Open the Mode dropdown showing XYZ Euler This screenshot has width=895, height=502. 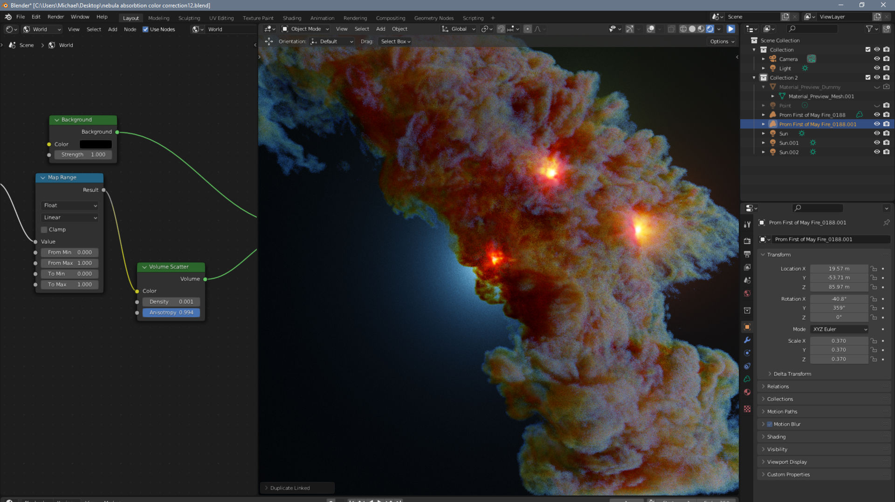[839, 329]
